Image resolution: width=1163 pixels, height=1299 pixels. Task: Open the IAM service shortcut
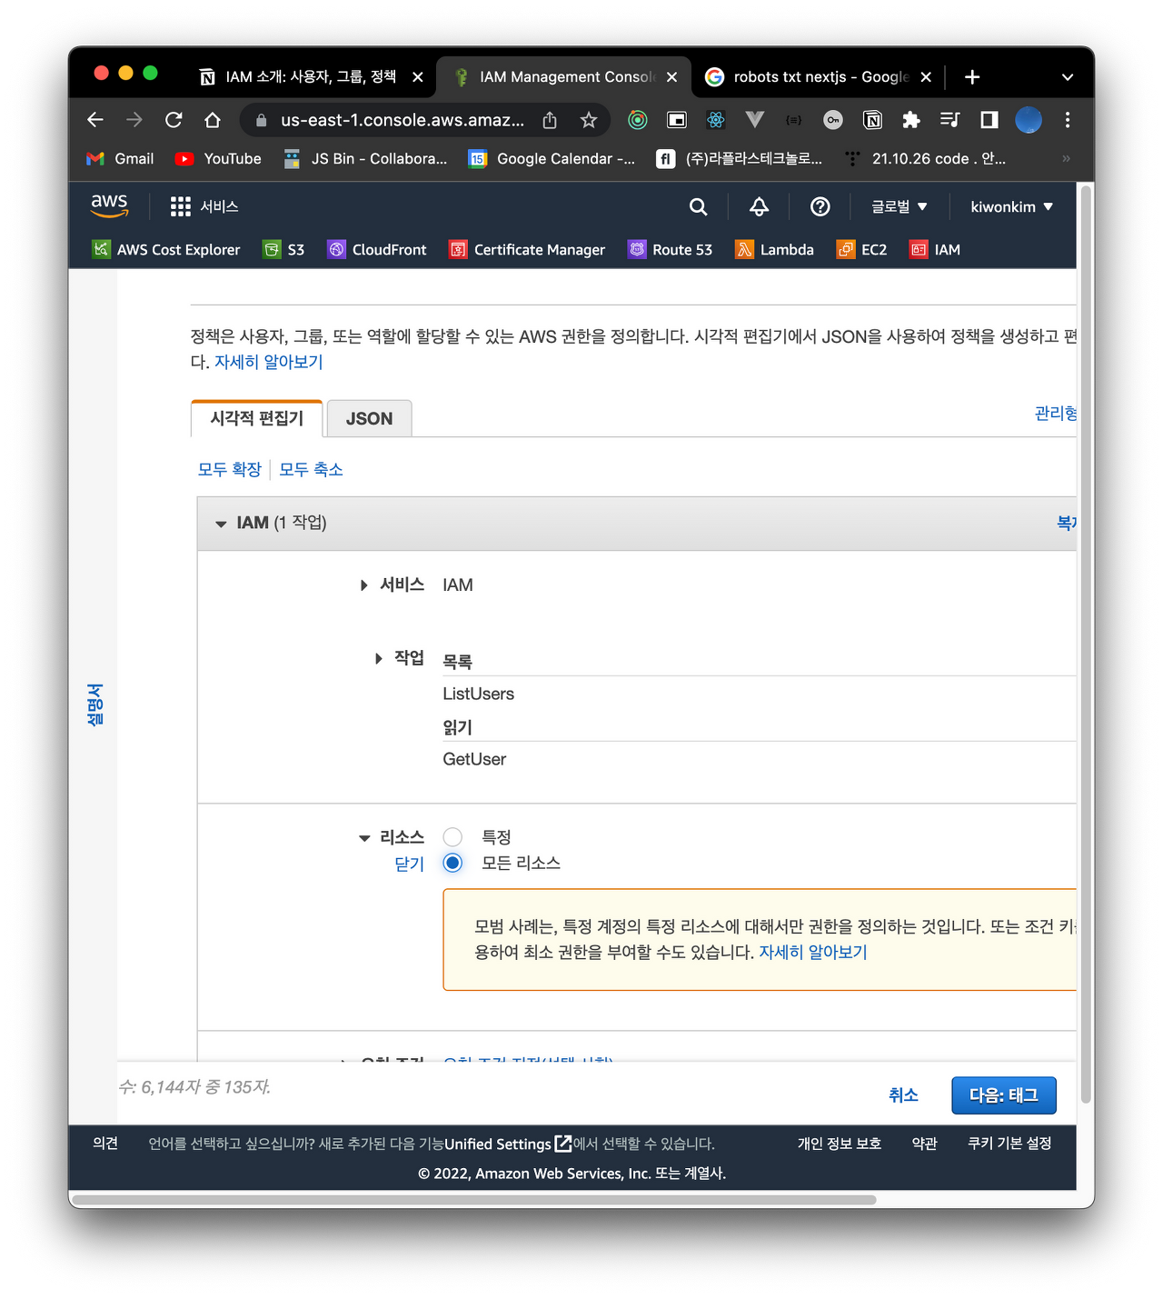click(x=935, y=249)
